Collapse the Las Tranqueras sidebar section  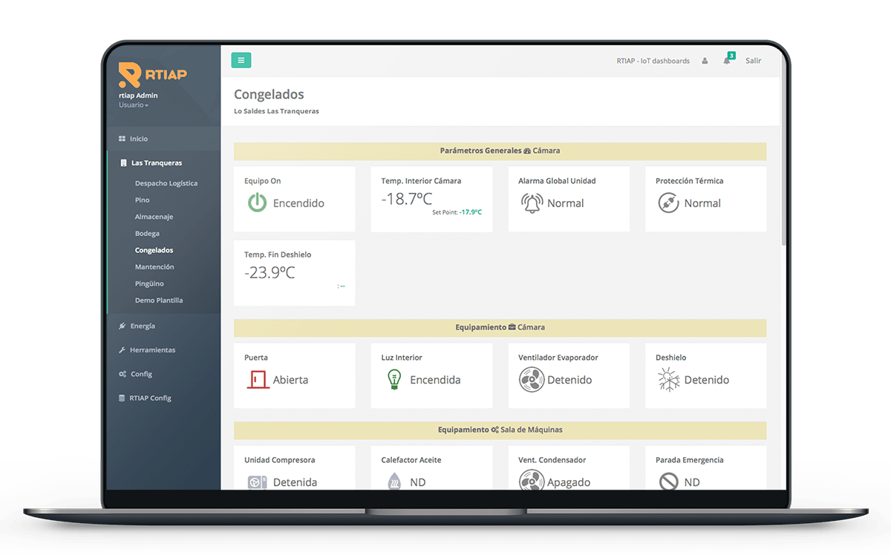click(x=156, y=162)
